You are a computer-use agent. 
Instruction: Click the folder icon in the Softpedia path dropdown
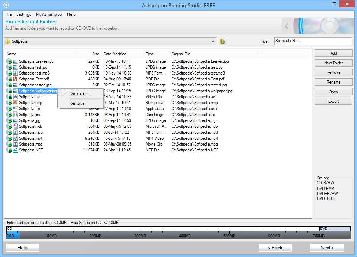pyautogui.click(x=8, y=41)
